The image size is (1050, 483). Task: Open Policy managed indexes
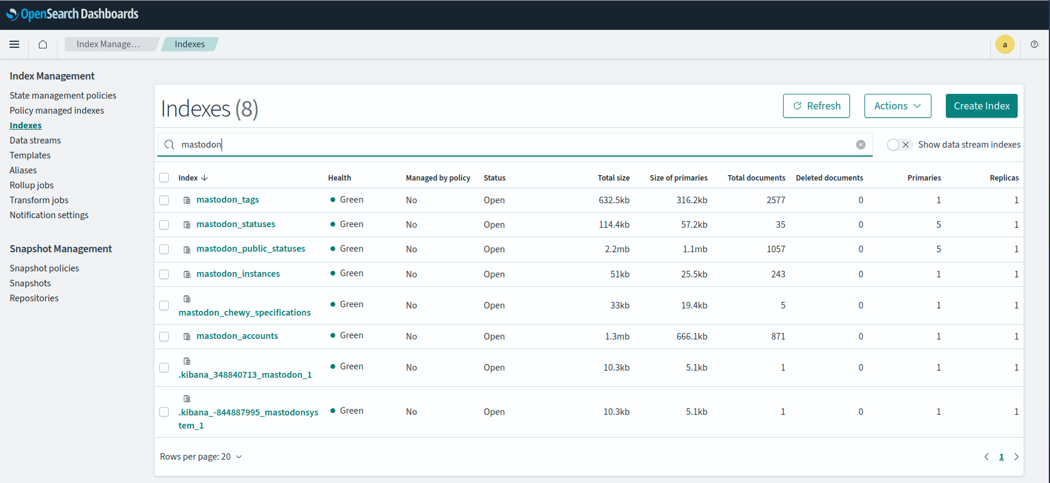[57, 111]
